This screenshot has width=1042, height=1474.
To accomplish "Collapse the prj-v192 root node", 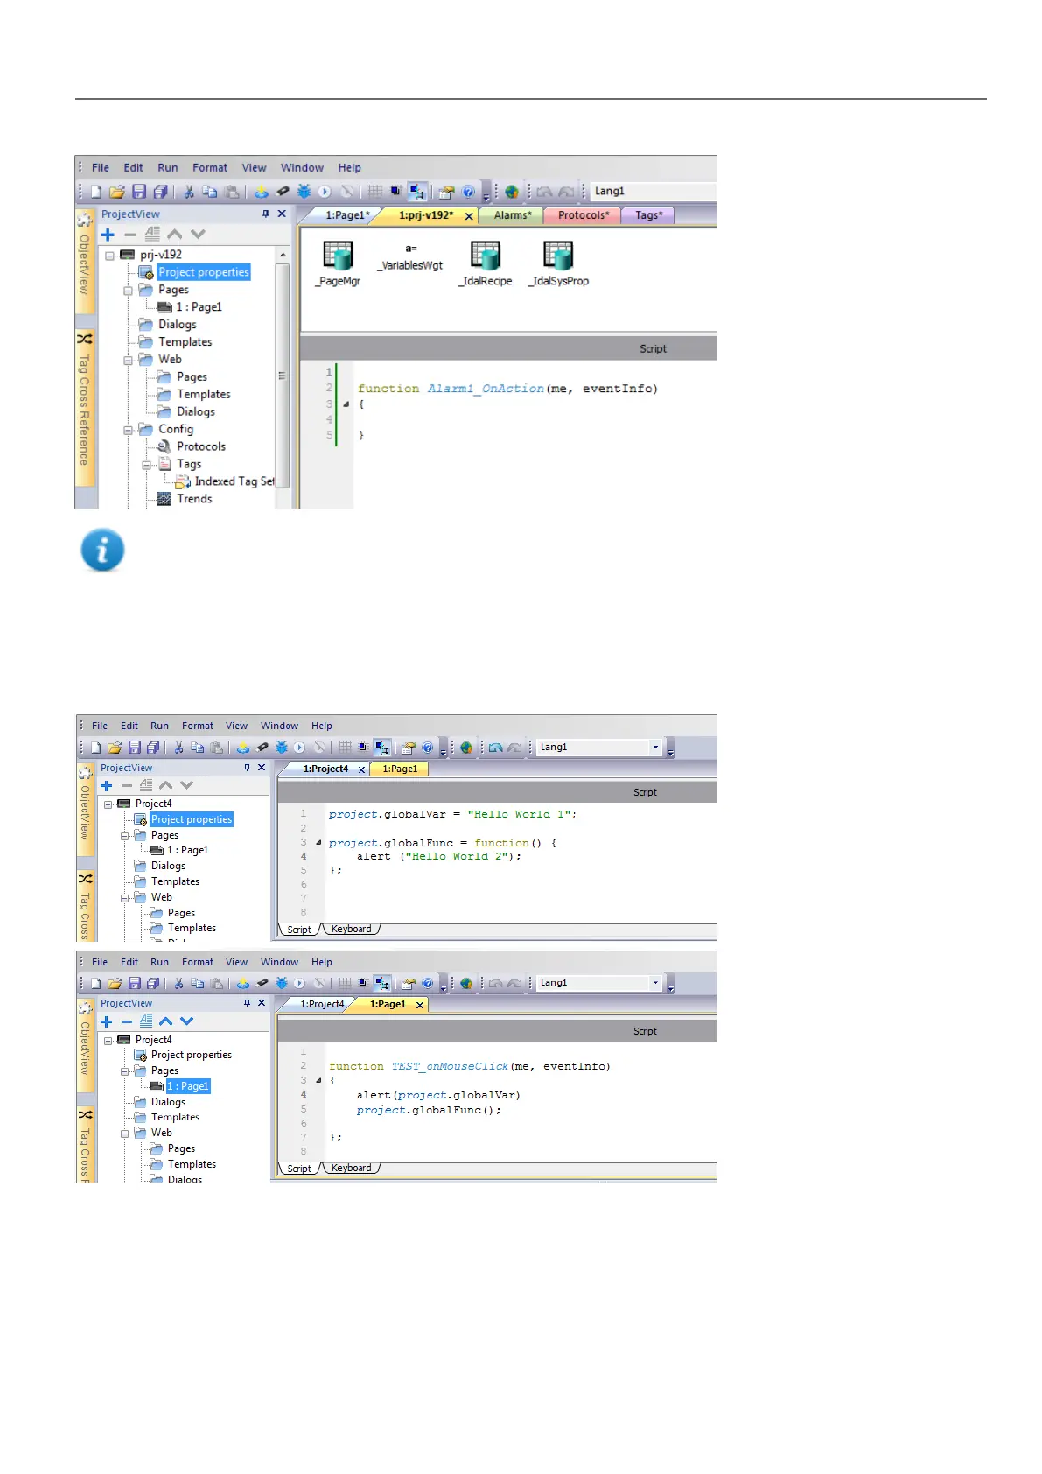I will tap(110, 256).
